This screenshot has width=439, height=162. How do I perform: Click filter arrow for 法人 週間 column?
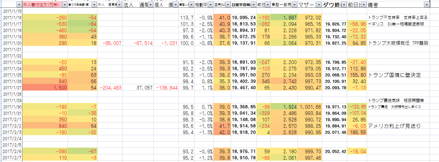click(150, 5)
